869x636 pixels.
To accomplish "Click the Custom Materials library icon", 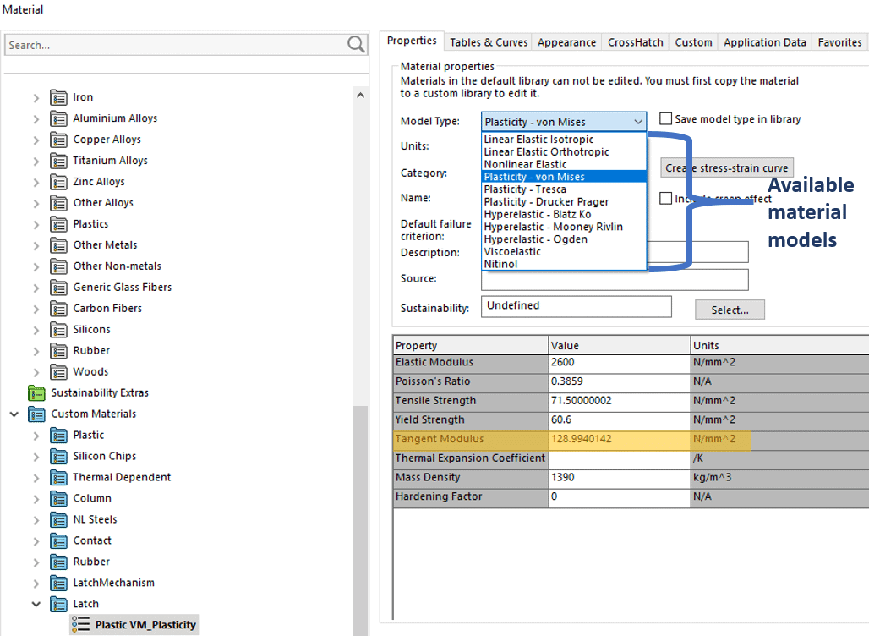I will point(36,414).
